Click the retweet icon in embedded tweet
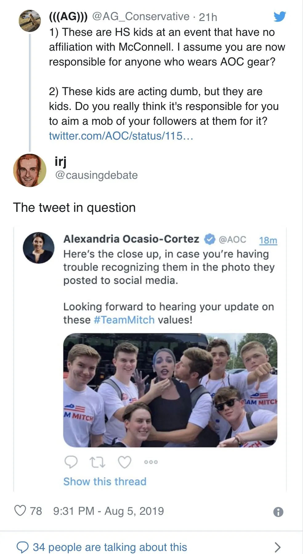The height and width of the screenshot is (554, 303). click(x=97, y=462)
